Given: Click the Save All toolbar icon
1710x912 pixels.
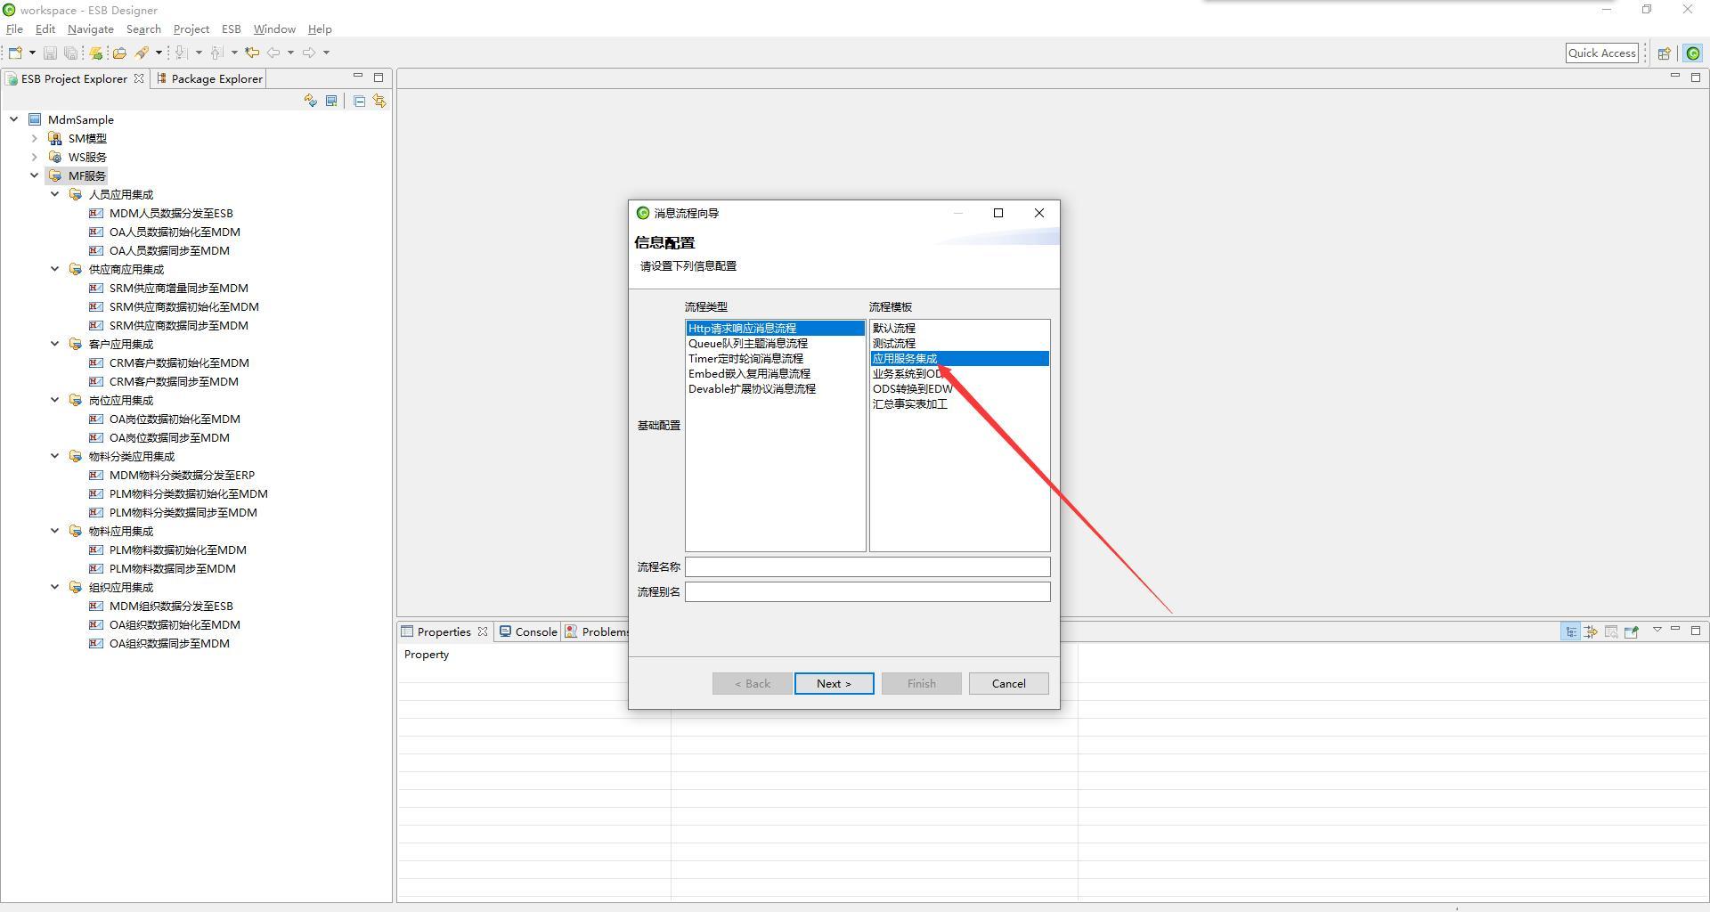Looking at the screenshot, I should coord(70,53).
